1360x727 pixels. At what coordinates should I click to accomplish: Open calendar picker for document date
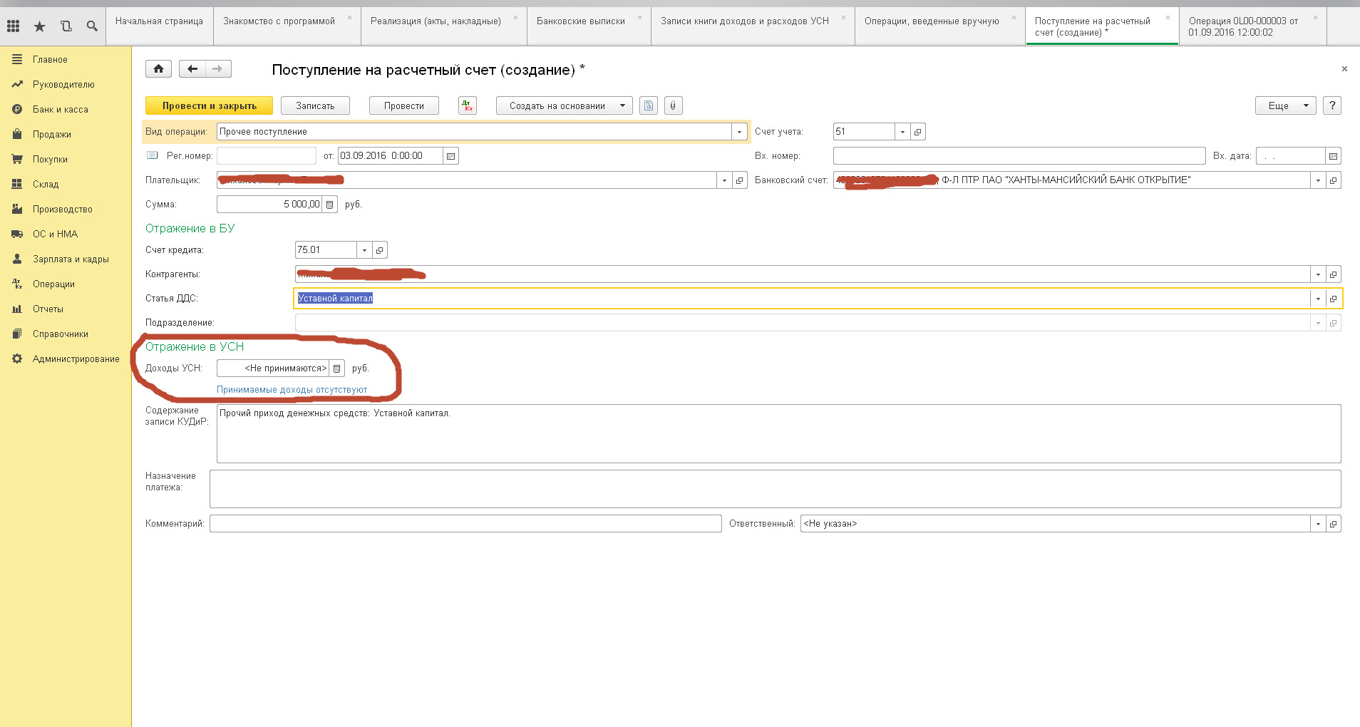450,156
